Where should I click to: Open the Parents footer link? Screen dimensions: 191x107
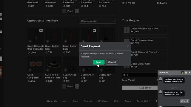coord(88,101)
